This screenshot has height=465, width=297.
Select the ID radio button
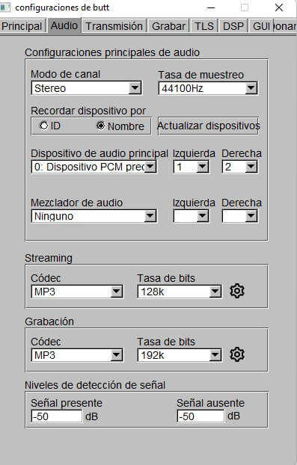[x=44, y=126]
